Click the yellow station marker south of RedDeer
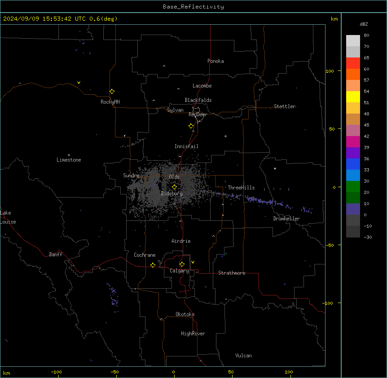This screenshot has width=387, height=378. [x=191, y=126]
